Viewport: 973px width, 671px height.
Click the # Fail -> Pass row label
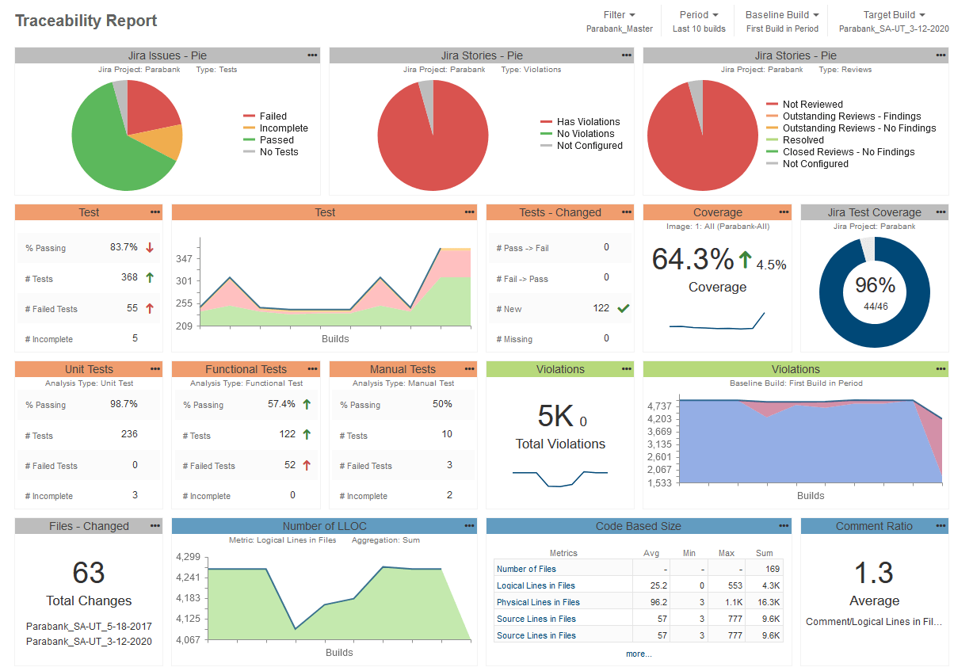(522, 279)
